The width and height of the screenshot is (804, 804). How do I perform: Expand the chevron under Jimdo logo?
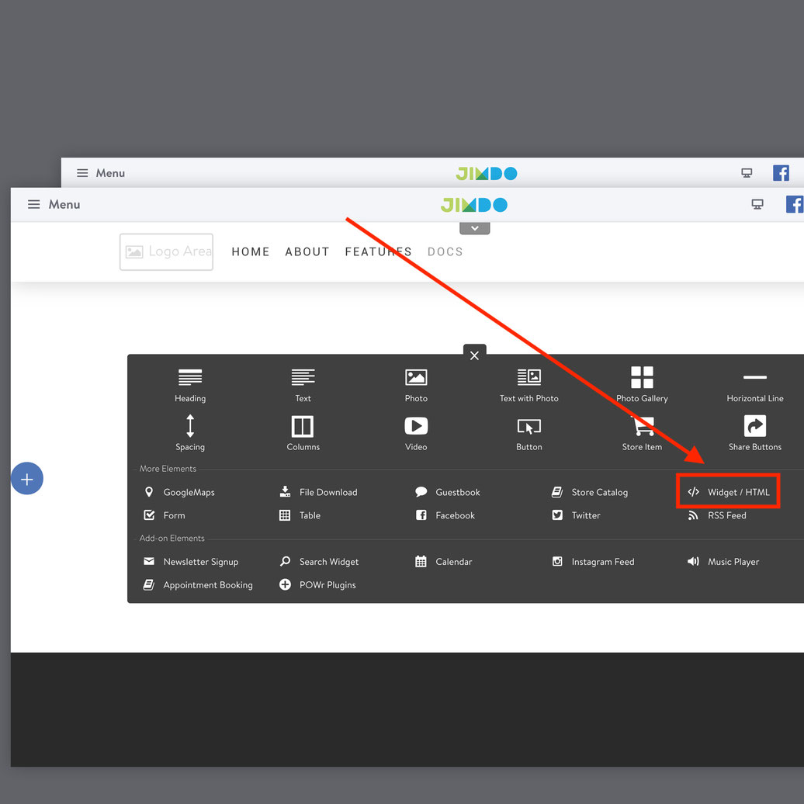(474, 228)
